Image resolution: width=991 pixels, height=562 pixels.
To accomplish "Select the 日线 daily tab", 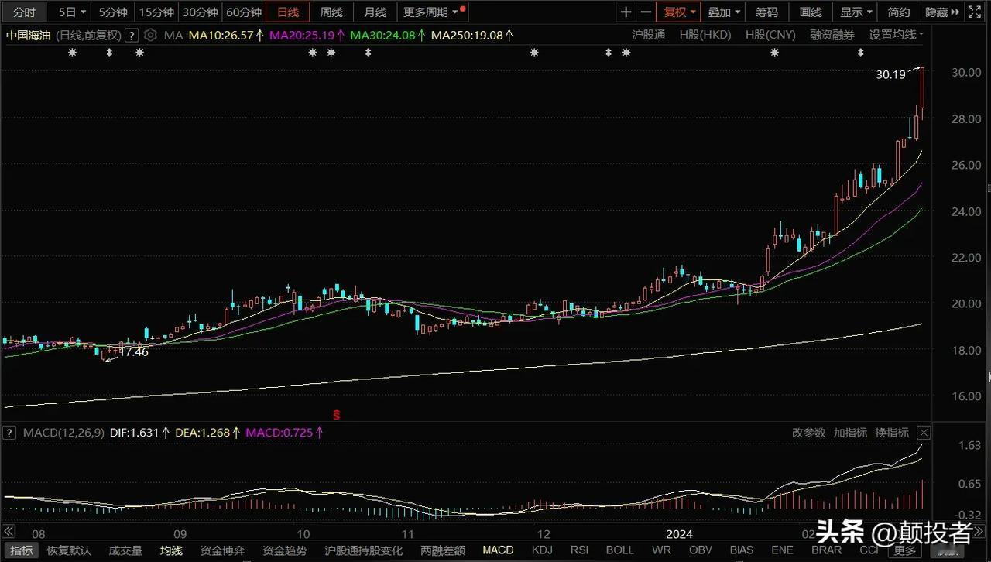I will click(288, 12).
